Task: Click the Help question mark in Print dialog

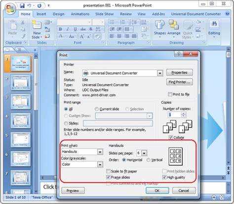Action: click(179, 54)
